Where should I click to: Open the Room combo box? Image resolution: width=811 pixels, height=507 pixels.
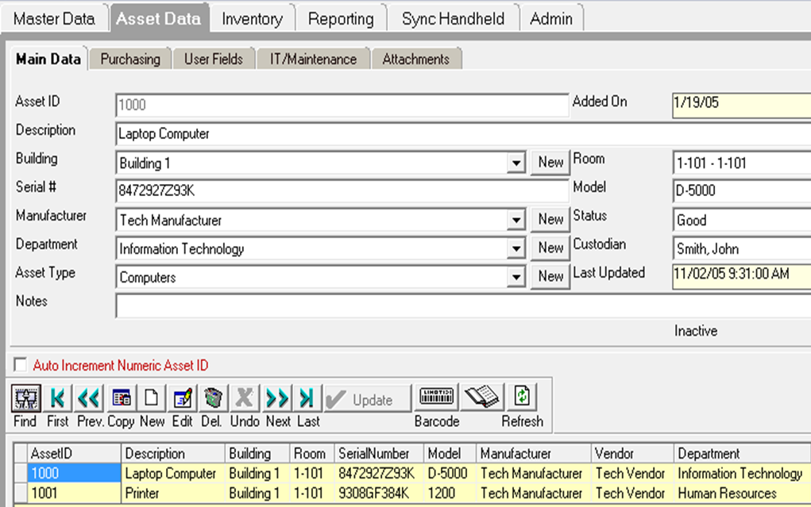742,163
